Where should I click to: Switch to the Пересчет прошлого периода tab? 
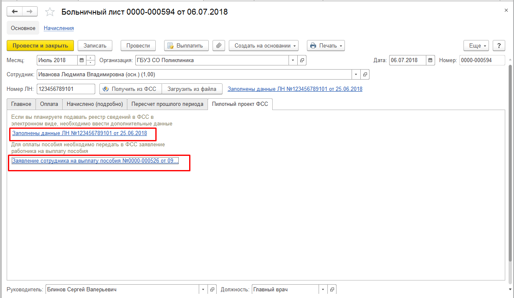coord(167,104)
